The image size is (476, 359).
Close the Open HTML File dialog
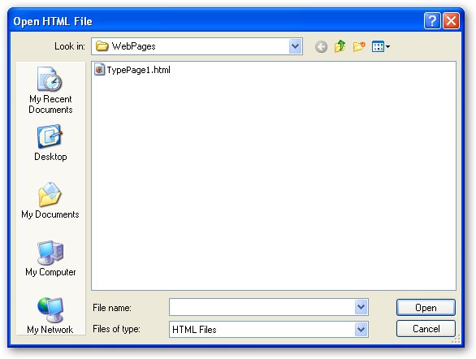click(451, 21)
